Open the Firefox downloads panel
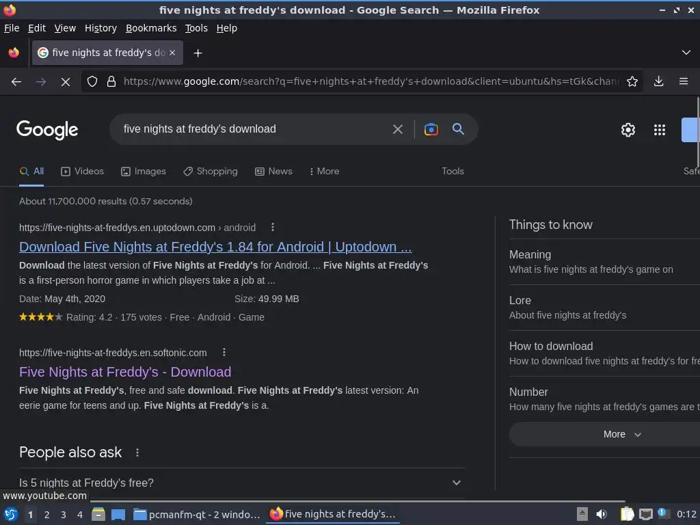This screenshot has height=525, width=700. (x=658, y=81)
